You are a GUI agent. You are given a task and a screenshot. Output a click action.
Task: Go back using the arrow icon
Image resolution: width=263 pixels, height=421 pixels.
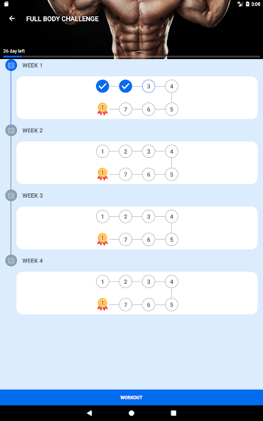pyautogui.click(x=12, y=18)
